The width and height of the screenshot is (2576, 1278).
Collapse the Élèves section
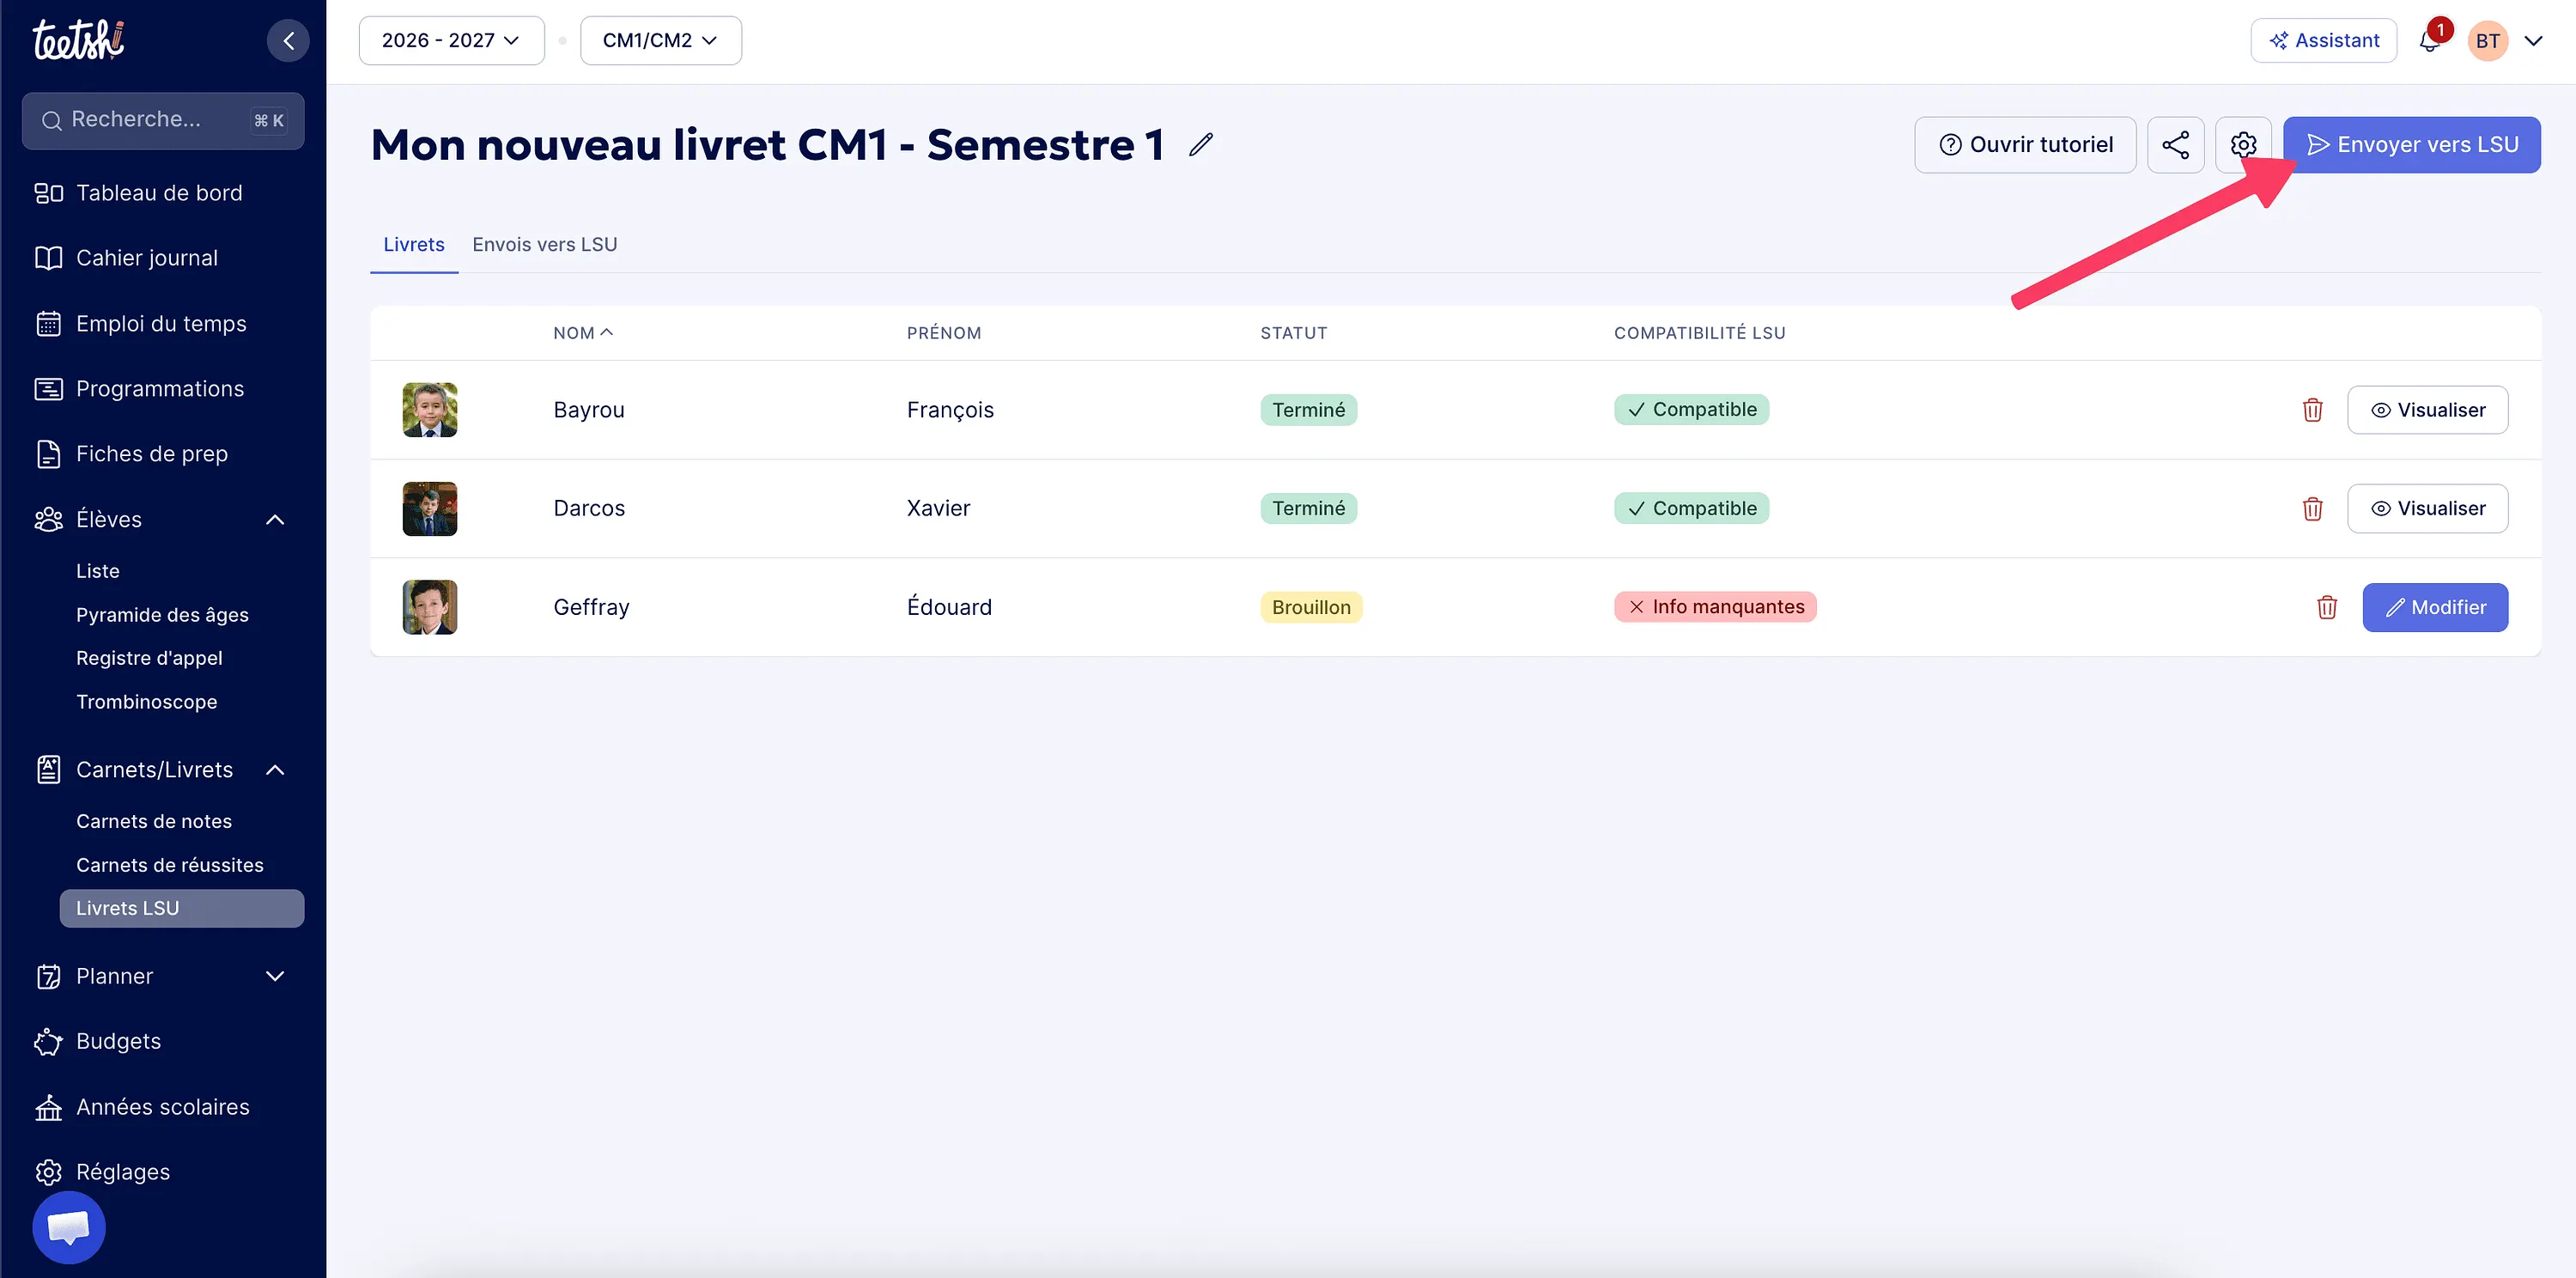coord(275,520)
